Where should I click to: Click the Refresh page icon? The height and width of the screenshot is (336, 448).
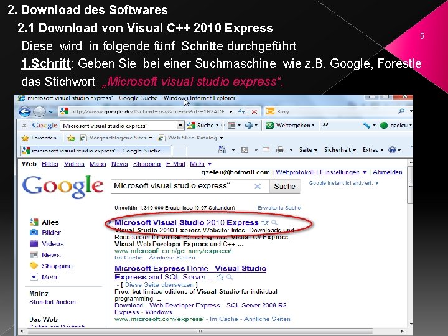tap(241, 111)
